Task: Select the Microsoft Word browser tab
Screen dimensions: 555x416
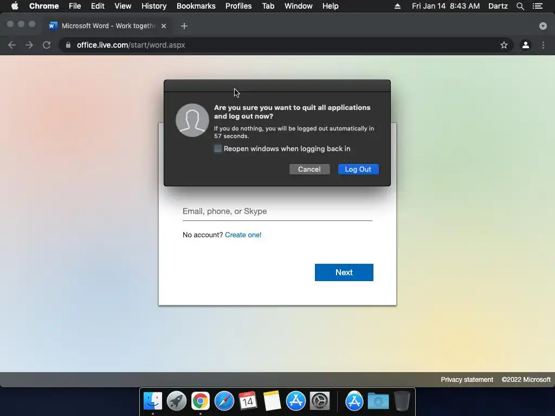Action: 107,26
